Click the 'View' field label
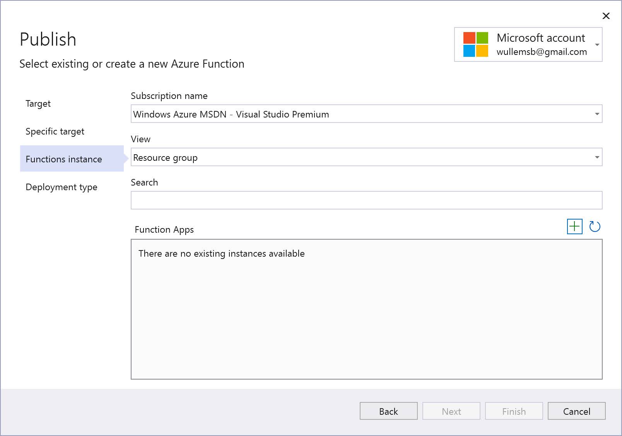The height and width of the screenshot is (436, 622). point(140,139)
